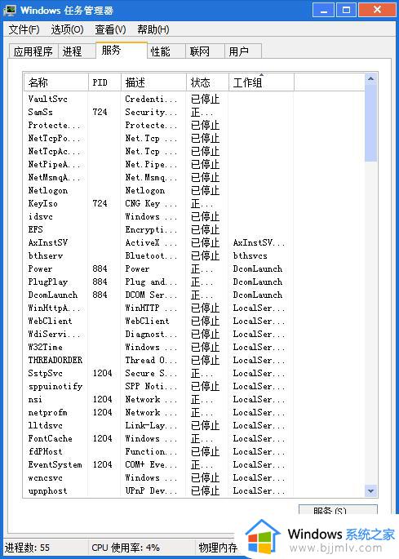399x559 pixels.
Task: Switch to the 用户 tab
Action: pos(243,51)
